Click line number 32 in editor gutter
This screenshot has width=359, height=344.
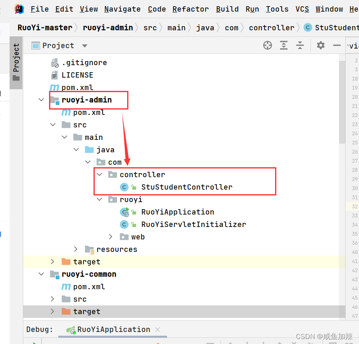click(x=355, y=207)
